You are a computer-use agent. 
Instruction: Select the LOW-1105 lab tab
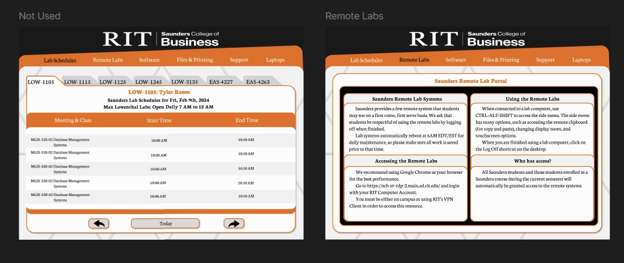click(x=41, y=82)
